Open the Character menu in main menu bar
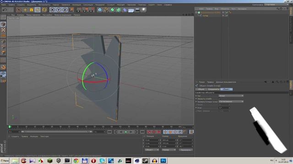The image size is (293, 164). pos(131,5)
